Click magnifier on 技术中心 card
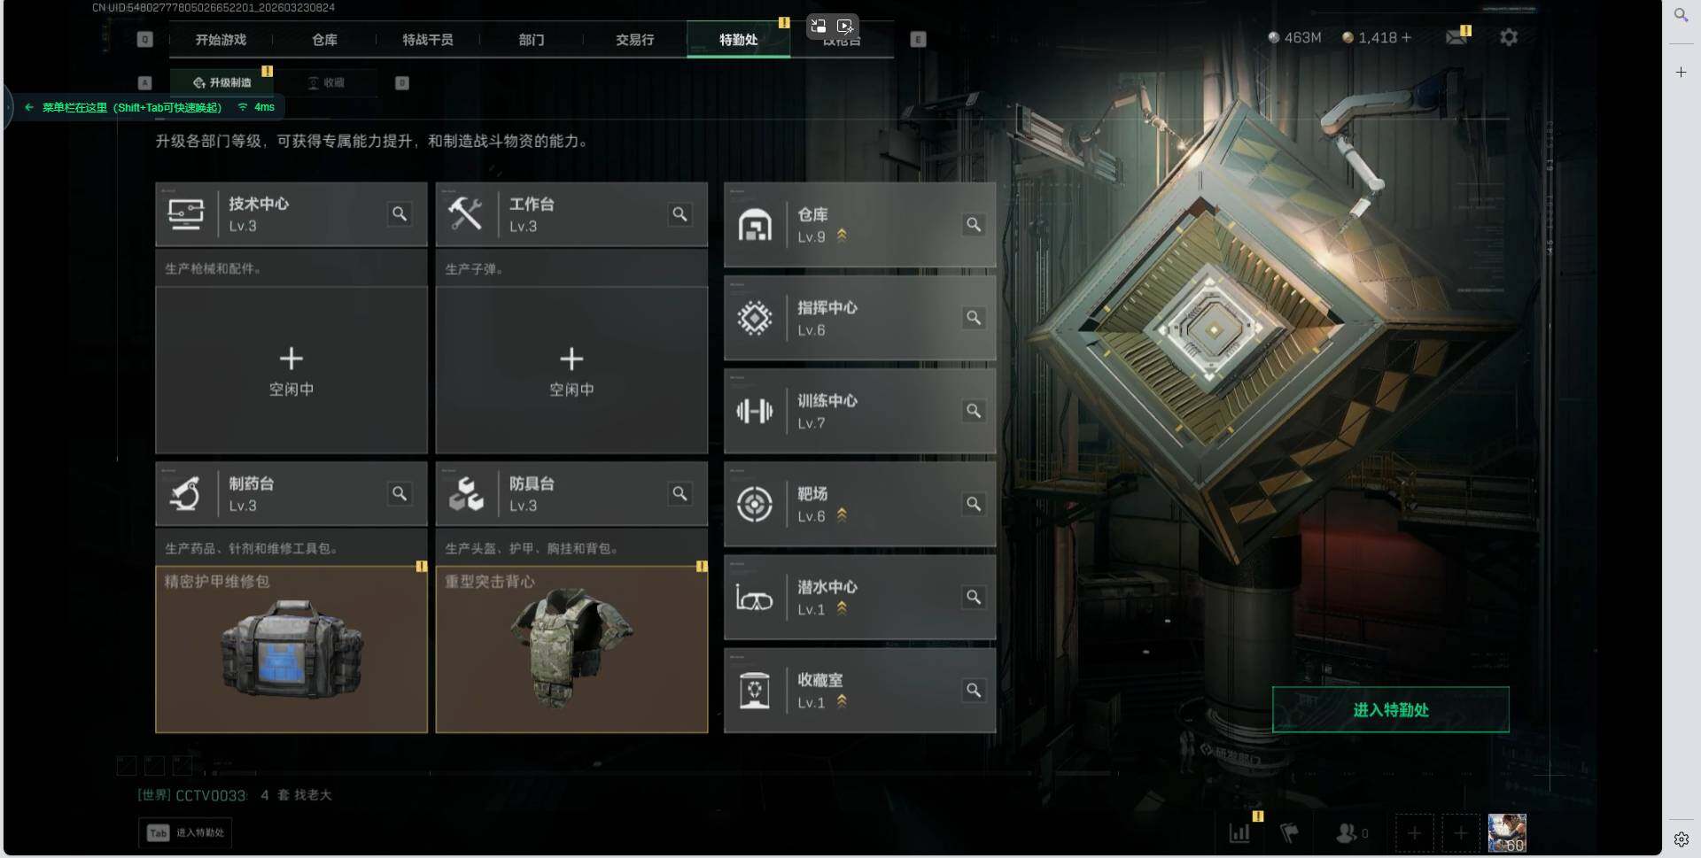Image resolution: width=1701 pixels, height=858 pixels. point(400,213)
